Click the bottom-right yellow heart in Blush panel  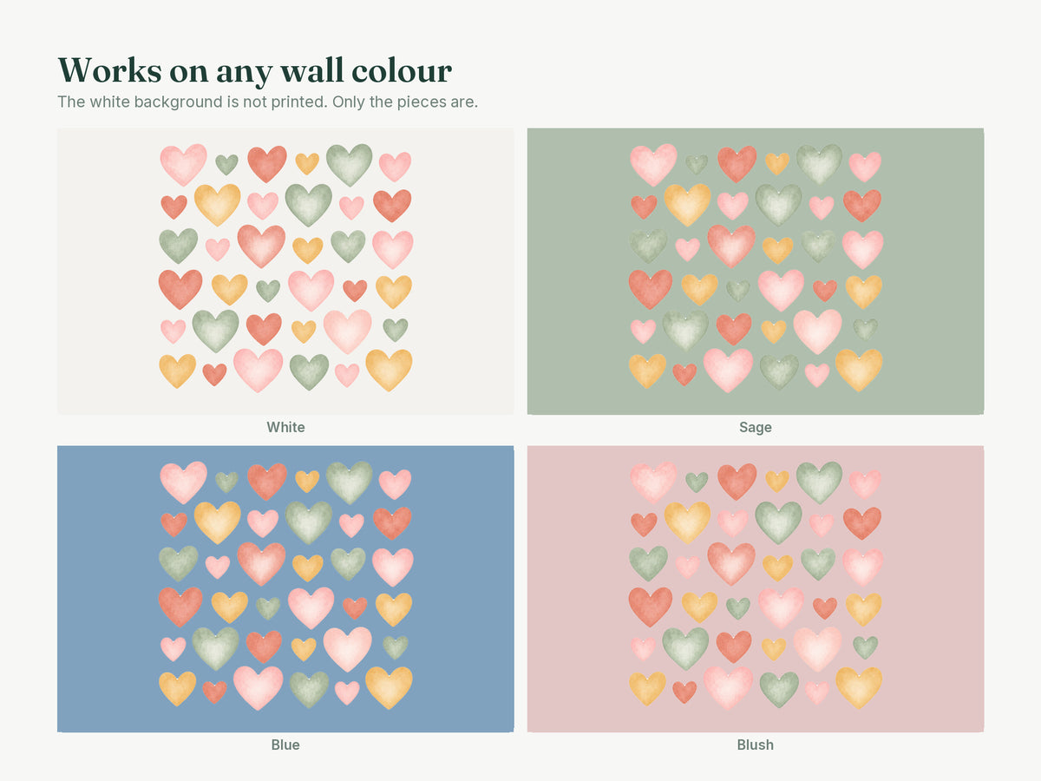tap(859, 687)
